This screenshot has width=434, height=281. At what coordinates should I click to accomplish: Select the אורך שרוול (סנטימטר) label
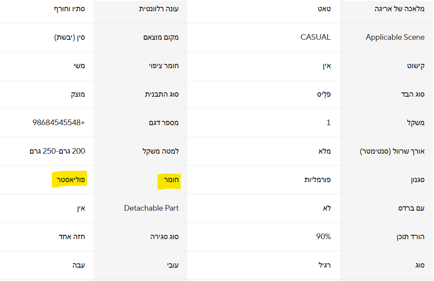point(392,151)
